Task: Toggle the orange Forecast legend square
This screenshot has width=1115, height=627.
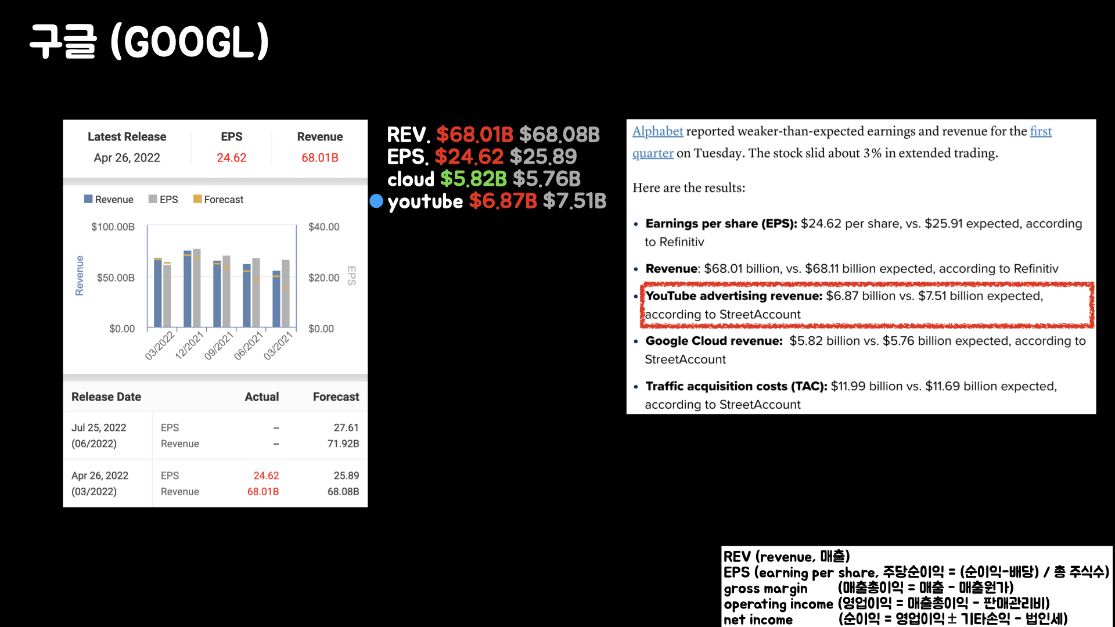Action: 197,199
